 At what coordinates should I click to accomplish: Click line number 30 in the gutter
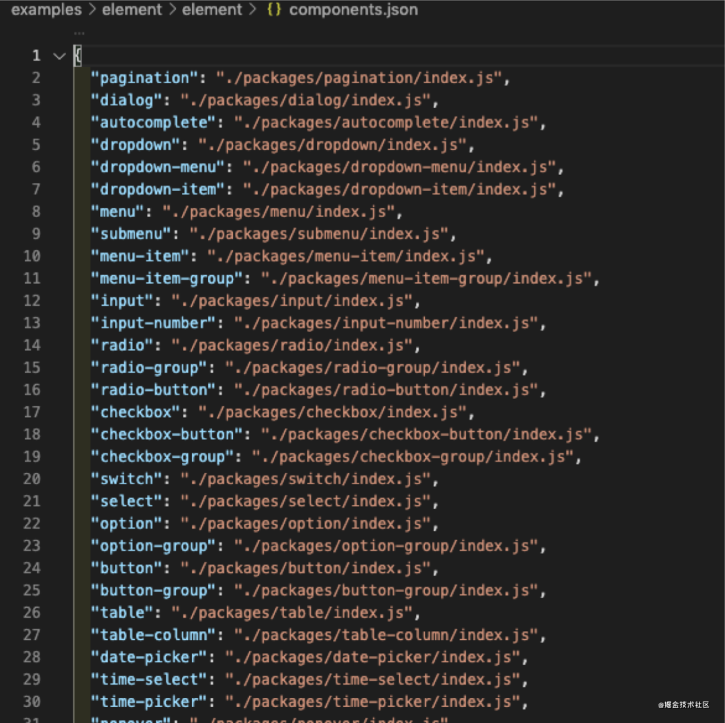point(32,702)
